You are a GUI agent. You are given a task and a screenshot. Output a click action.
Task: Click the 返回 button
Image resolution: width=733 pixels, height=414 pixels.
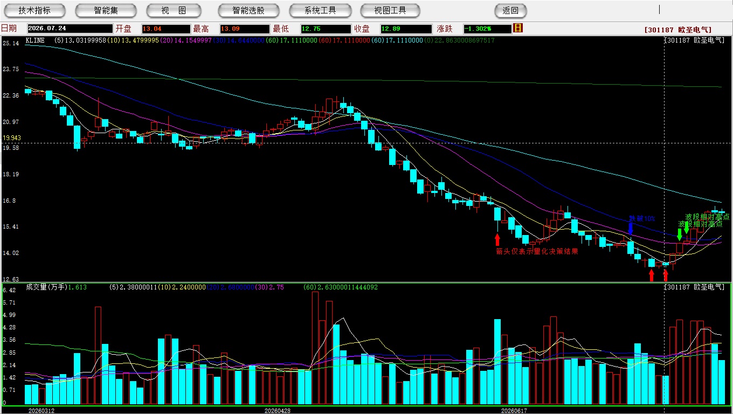[x=510, y=10]
